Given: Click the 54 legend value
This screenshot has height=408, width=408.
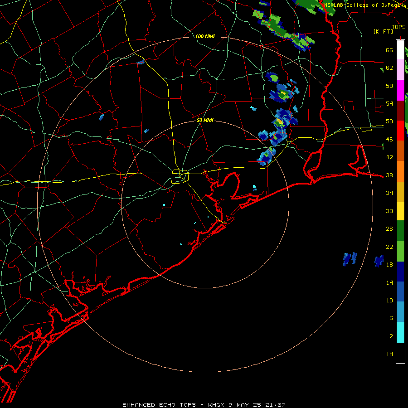Looking at the screenshot, I should click(389, 103).
